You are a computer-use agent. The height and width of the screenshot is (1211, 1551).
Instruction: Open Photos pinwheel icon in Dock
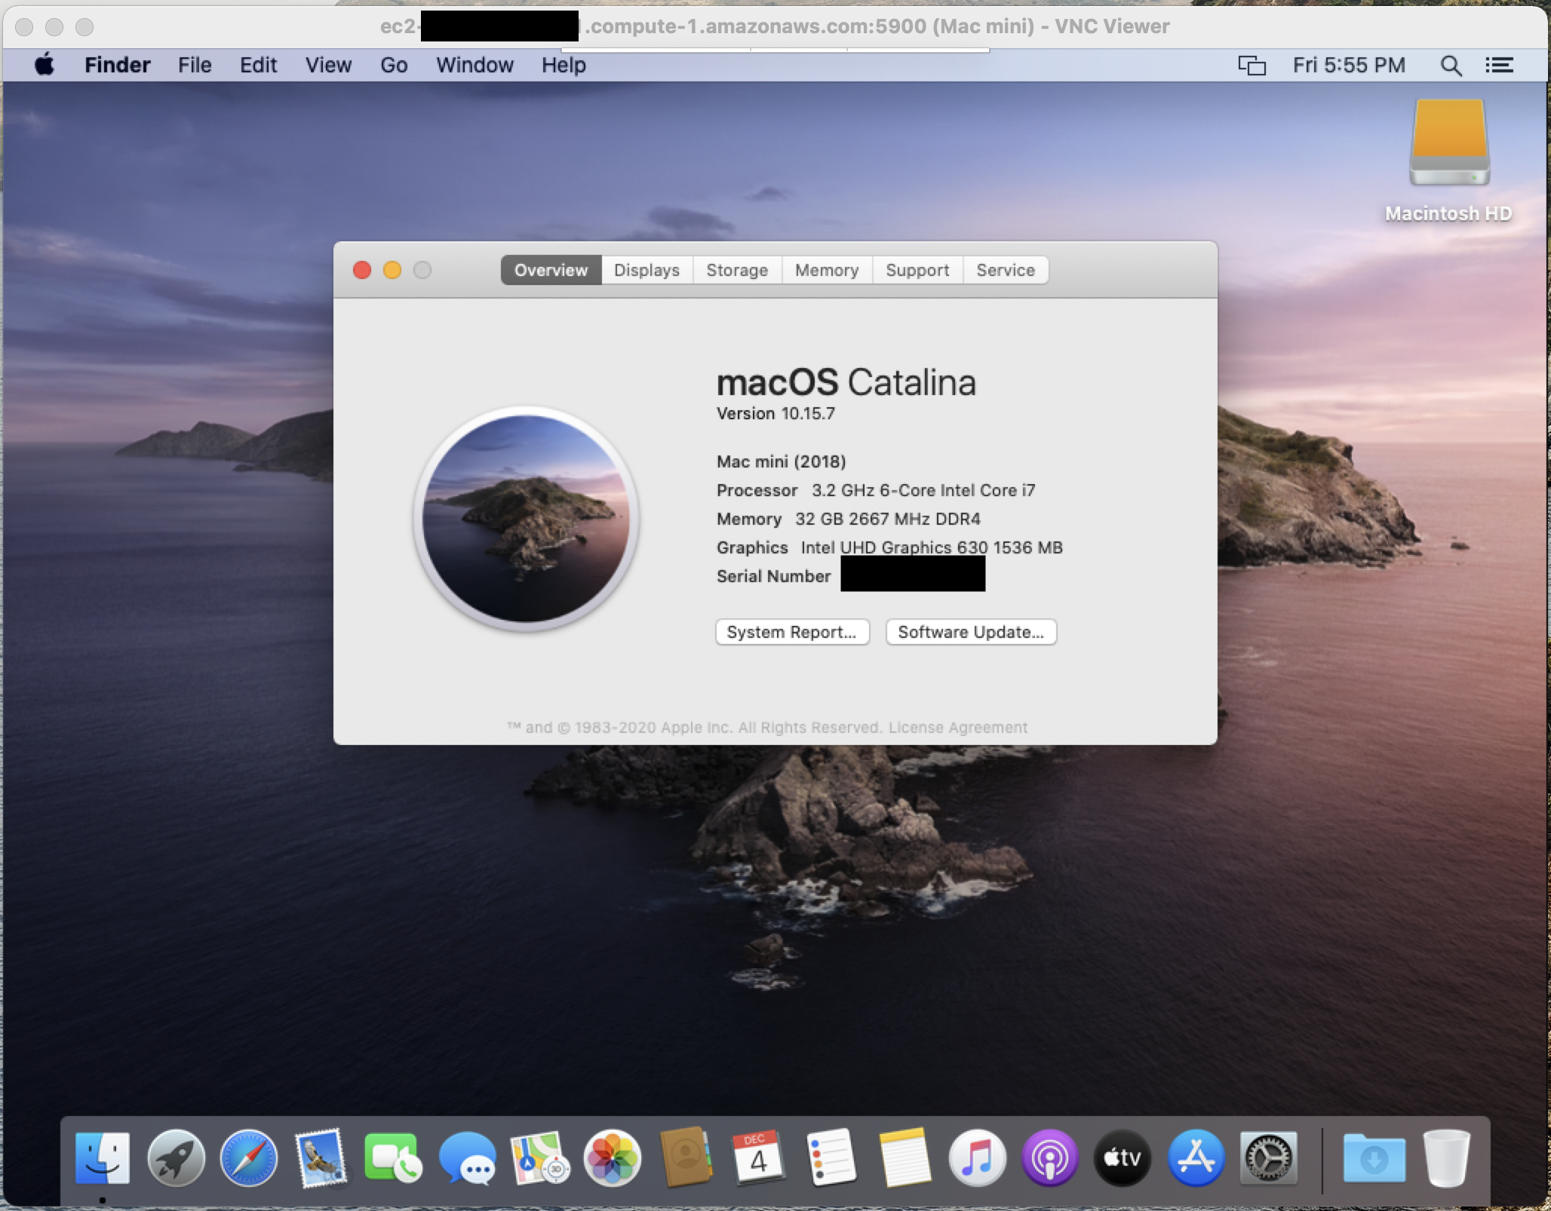coord(613,1158)
